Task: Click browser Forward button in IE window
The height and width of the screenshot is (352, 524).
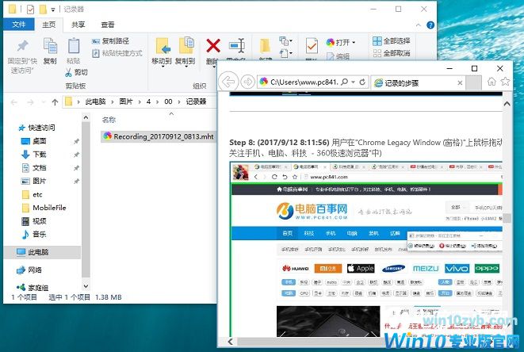Action: point(247,82)
